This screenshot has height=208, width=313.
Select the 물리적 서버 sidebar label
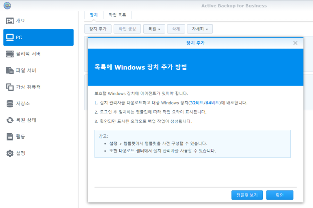point(28,54)
